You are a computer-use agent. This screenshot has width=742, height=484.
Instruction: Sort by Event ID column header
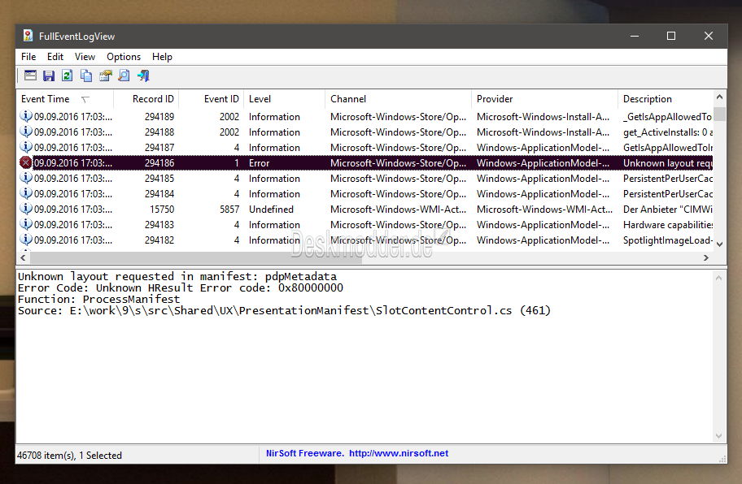pos(211,99)
